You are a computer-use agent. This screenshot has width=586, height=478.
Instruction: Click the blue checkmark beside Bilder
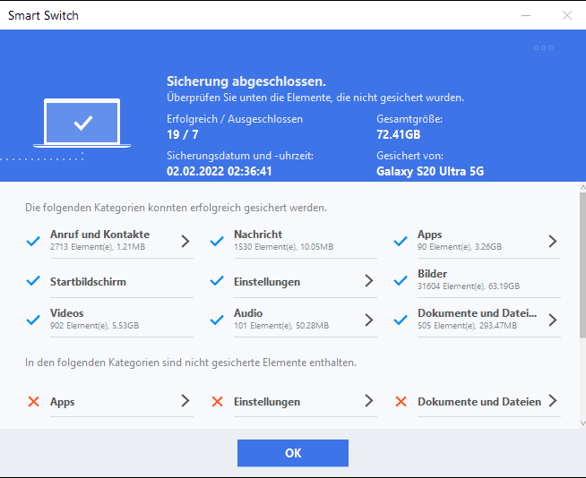(401, 281)
